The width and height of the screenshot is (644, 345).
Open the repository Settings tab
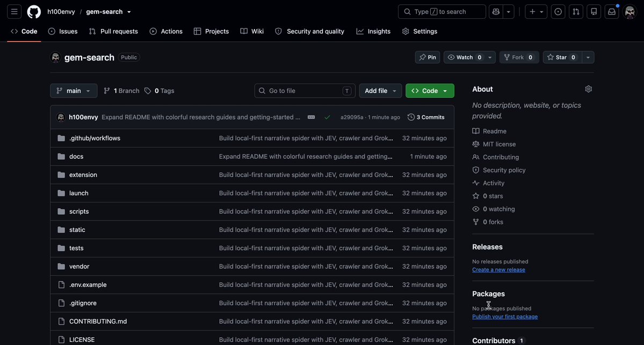click(419, 32)
